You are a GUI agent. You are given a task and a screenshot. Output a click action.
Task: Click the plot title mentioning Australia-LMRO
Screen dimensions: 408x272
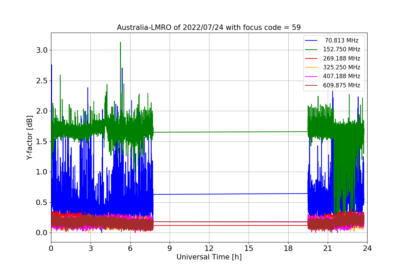tap(209, 28)
